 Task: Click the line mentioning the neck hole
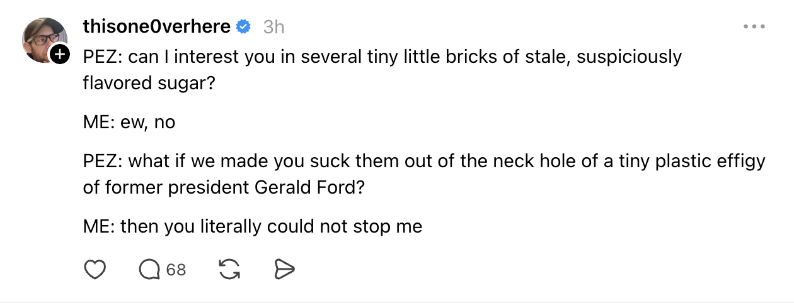423,161
